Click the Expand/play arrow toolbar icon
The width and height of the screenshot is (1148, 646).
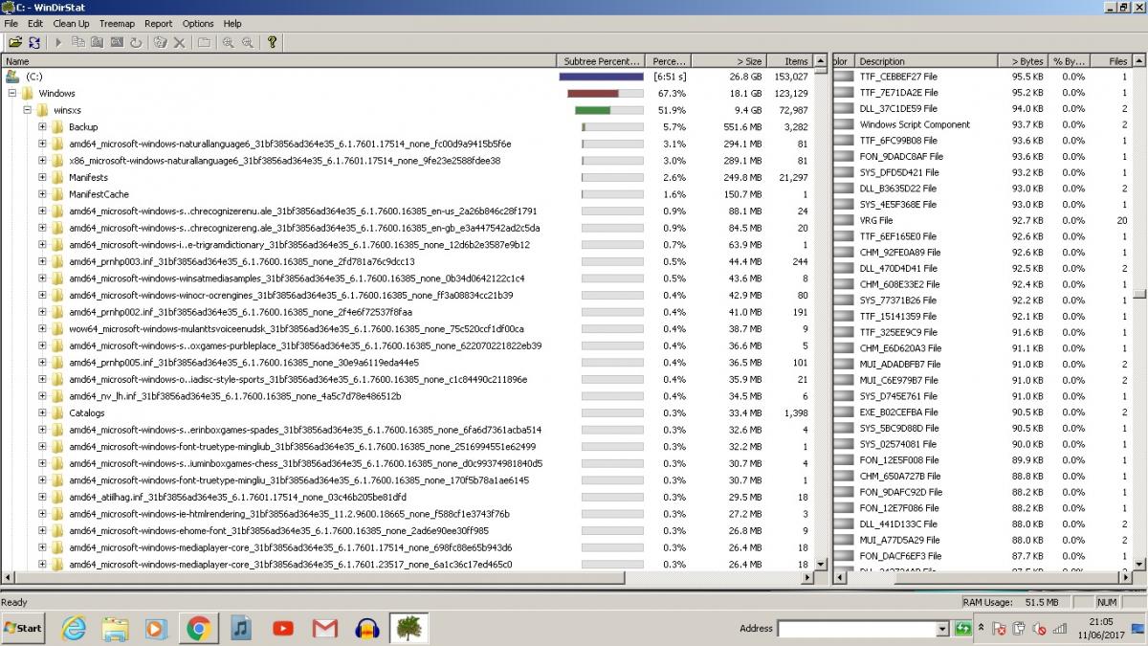59,42
